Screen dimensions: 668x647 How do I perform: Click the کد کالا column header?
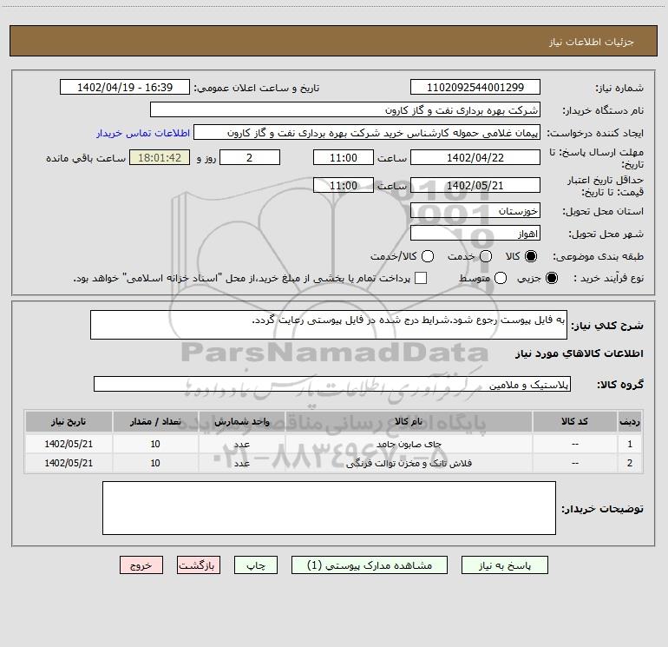(574, 422)
